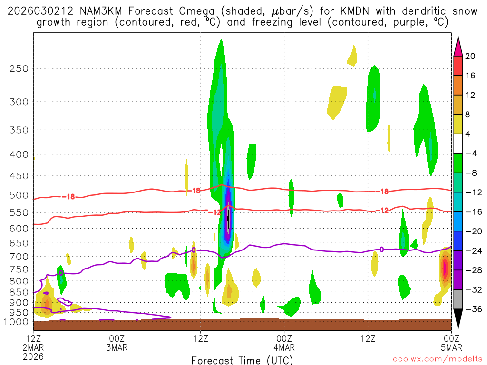Image resolution: width=487 pixels, height=365 pixels.
Task: Select the 300 pressure level label
Action: tap(19, 102)
